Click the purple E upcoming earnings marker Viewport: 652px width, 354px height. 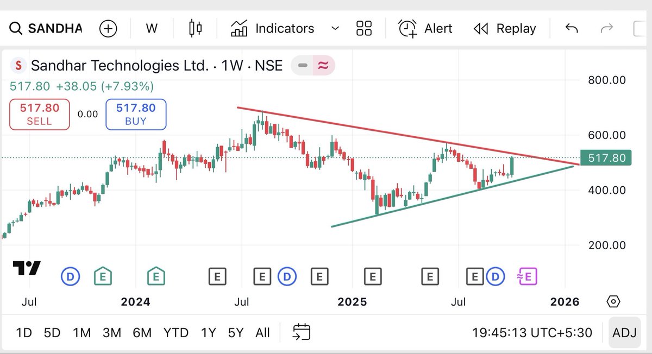coord(526,277)
